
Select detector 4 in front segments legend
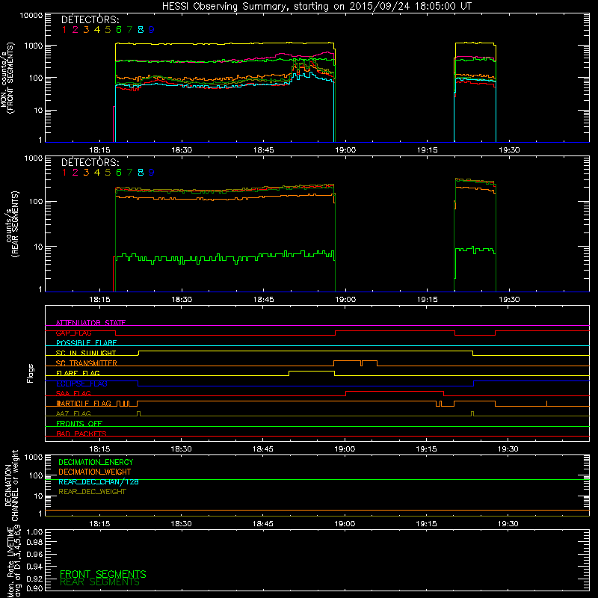pos(97,30)
